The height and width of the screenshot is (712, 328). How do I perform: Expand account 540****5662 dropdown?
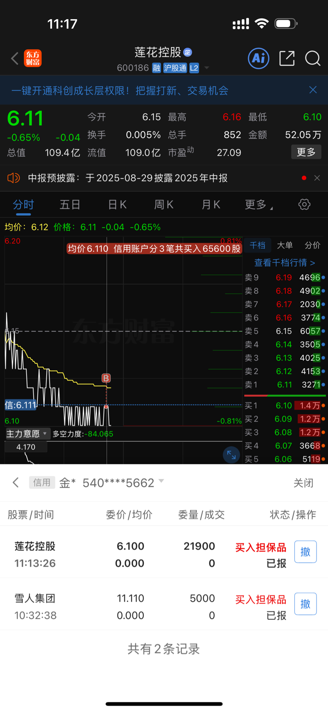coord(161,481)
